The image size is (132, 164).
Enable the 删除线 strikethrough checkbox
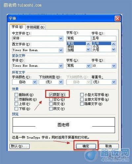(16, 95)
